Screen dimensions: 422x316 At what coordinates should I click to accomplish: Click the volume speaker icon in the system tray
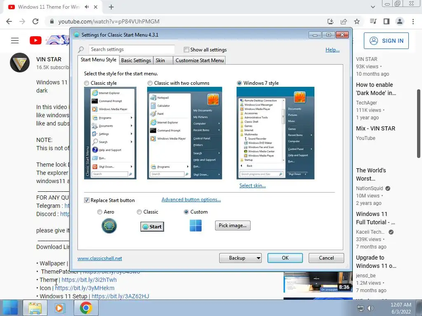pos(370,308)
